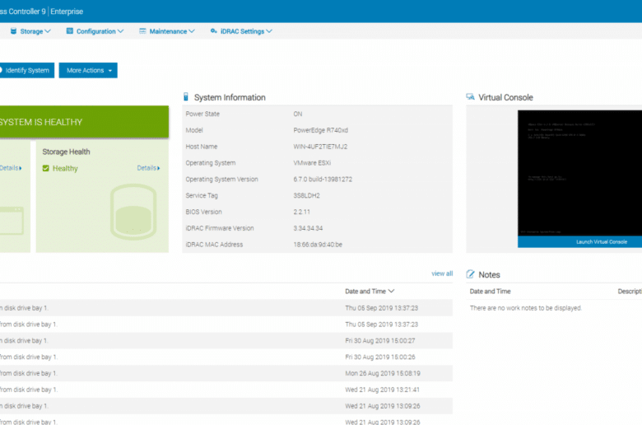The width and height of the screenshot is (642, 425).
Task: Select Power State value ON
Action: click(298, 114)
